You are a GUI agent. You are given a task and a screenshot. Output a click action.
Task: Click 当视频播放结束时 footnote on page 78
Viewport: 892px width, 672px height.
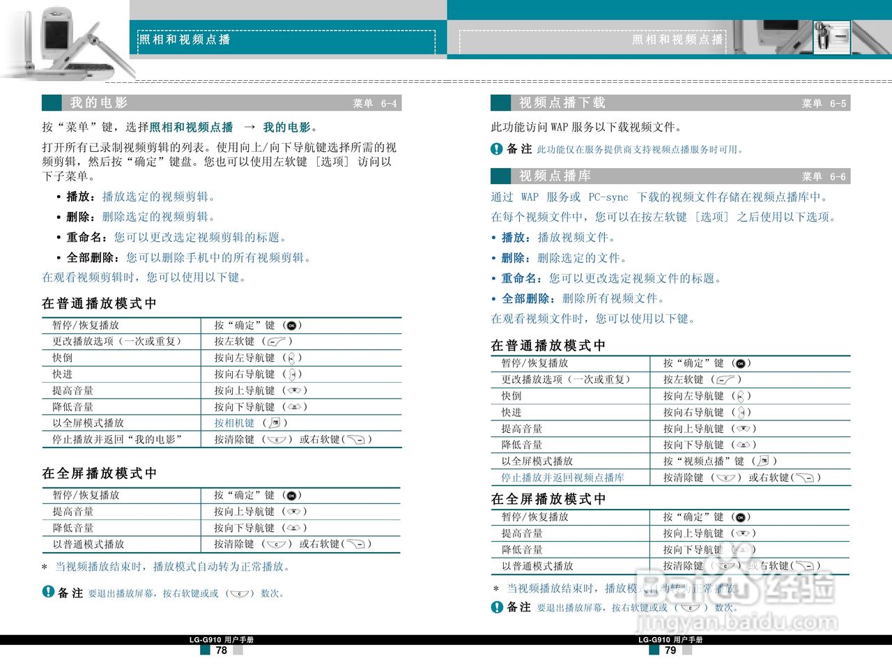[x=172, y=567]
